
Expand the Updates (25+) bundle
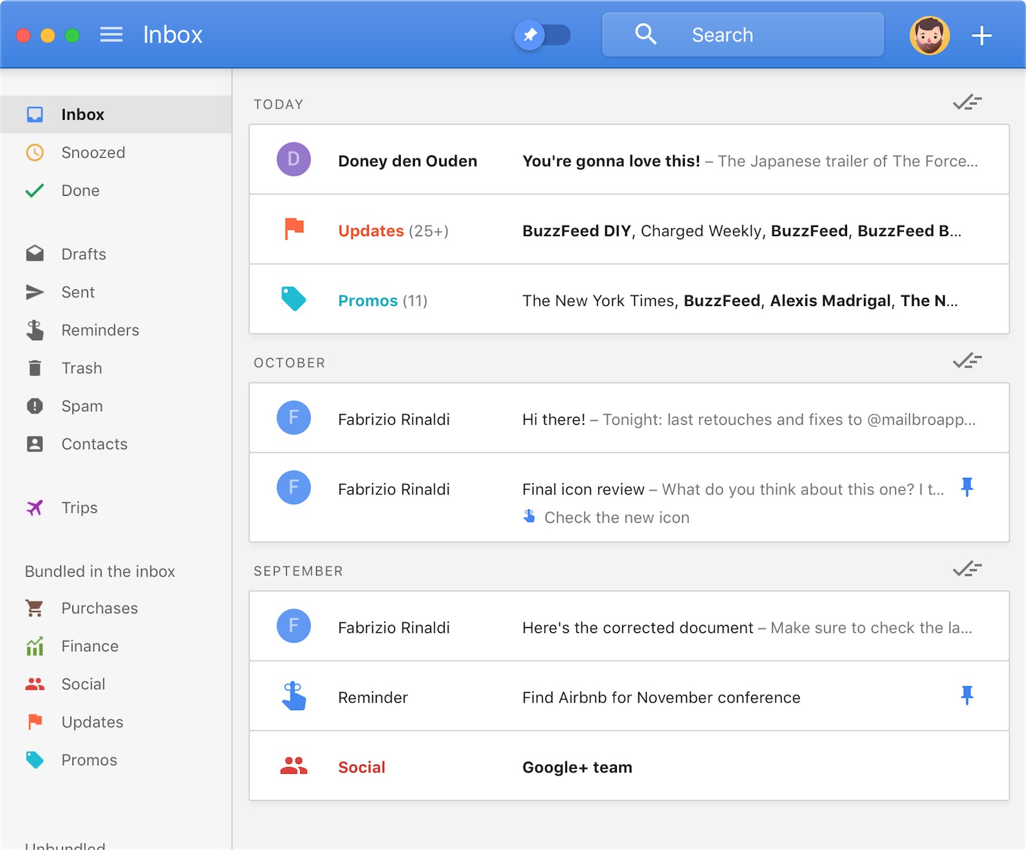[x=629, y=230]
